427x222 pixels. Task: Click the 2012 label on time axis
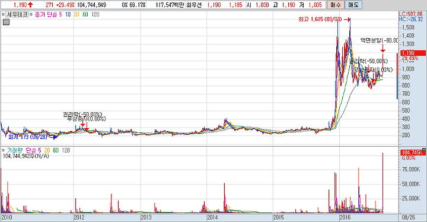pos(79,218)
